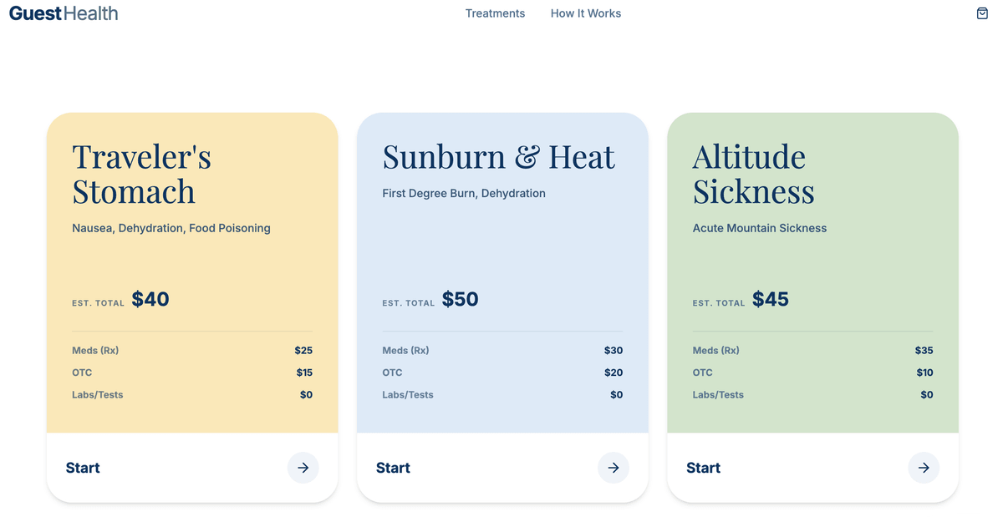Select the Traveler's Stomach heading

click(x=141, y=174)
